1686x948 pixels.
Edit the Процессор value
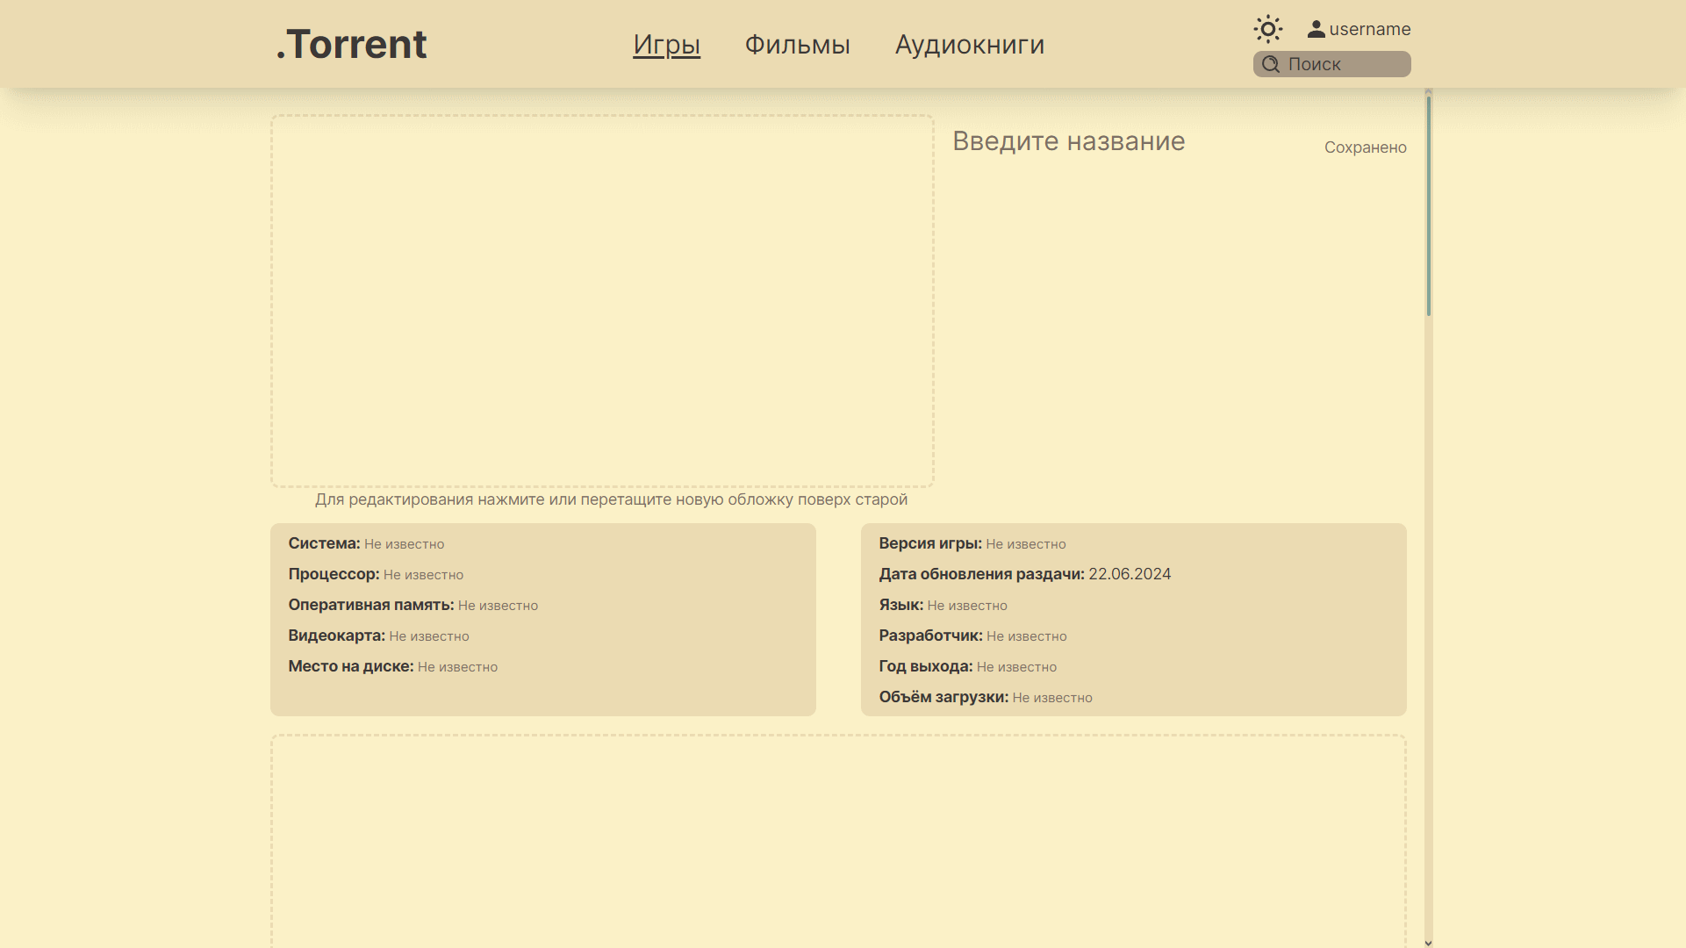[423, 575]
